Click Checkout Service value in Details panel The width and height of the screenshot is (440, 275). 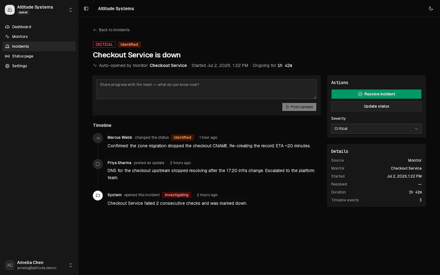pyautogui.click(x=406, y=168)
